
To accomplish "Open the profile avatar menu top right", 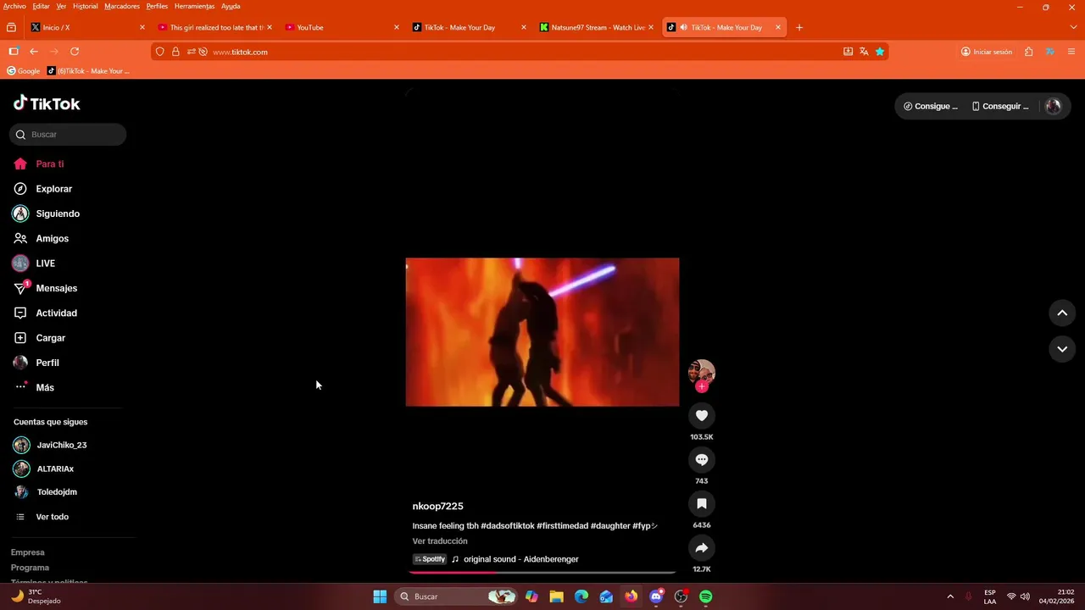I will (1054, 107).
